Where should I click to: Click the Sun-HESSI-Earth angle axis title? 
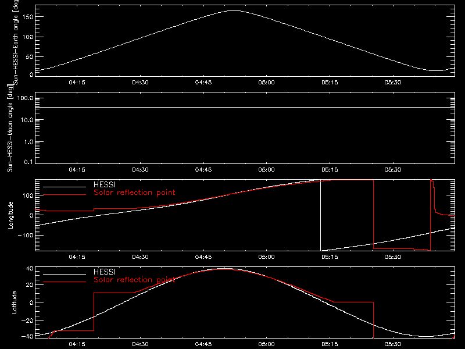pos(16,42)
